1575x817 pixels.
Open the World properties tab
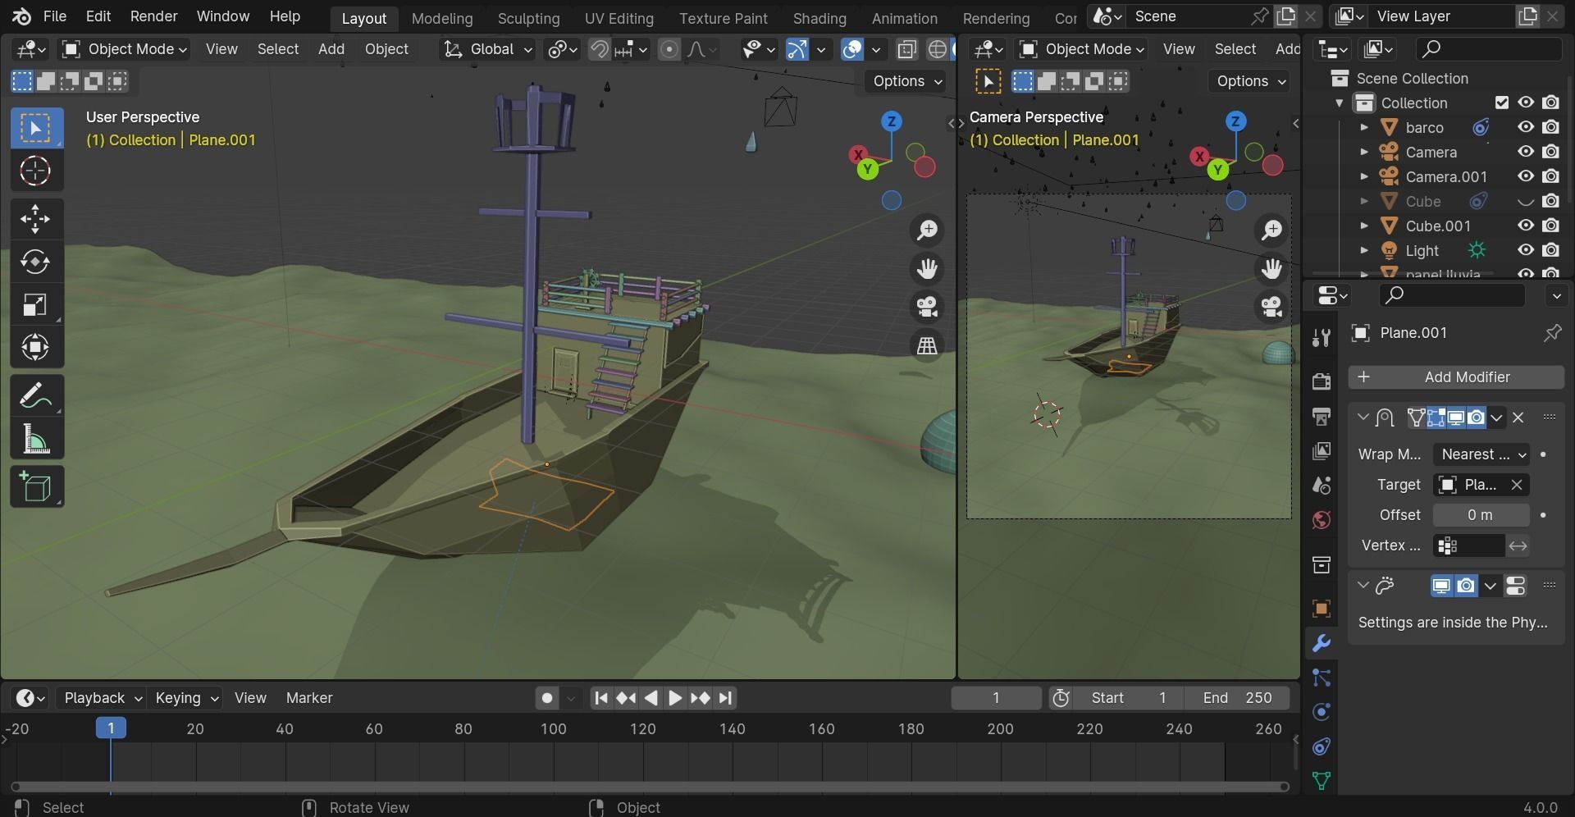pyautogui.click(x=1321, y=520)
